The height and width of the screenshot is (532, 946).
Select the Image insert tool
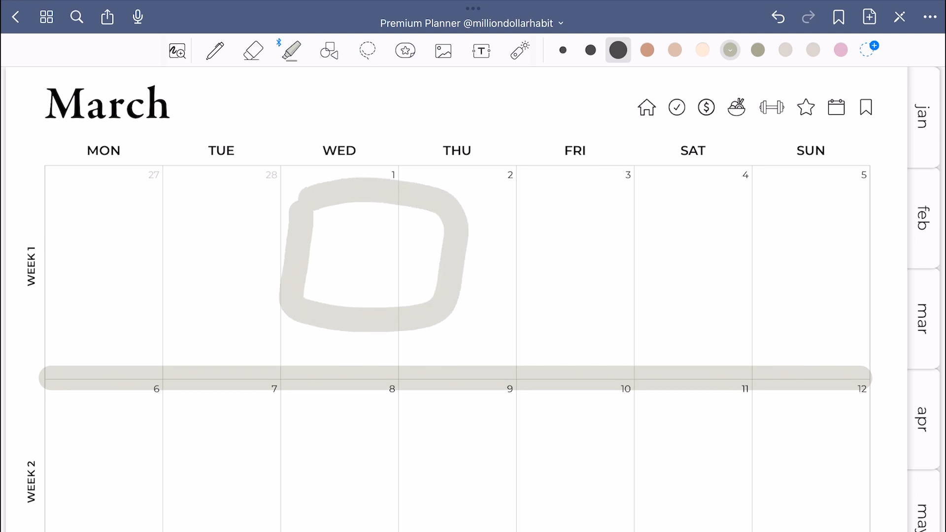[443, 50]
